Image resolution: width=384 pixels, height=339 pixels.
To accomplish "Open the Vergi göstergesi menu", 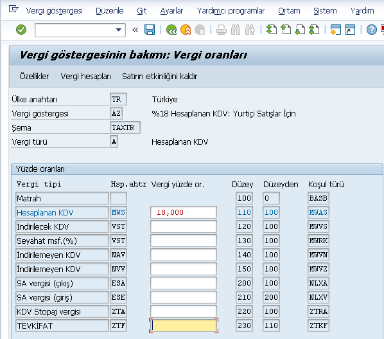I will click(54, 11).
